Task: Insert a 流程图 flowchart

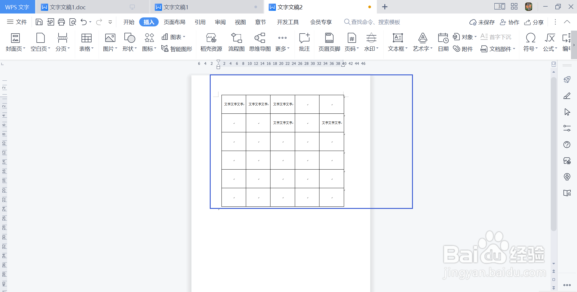Action: (236, 42)
